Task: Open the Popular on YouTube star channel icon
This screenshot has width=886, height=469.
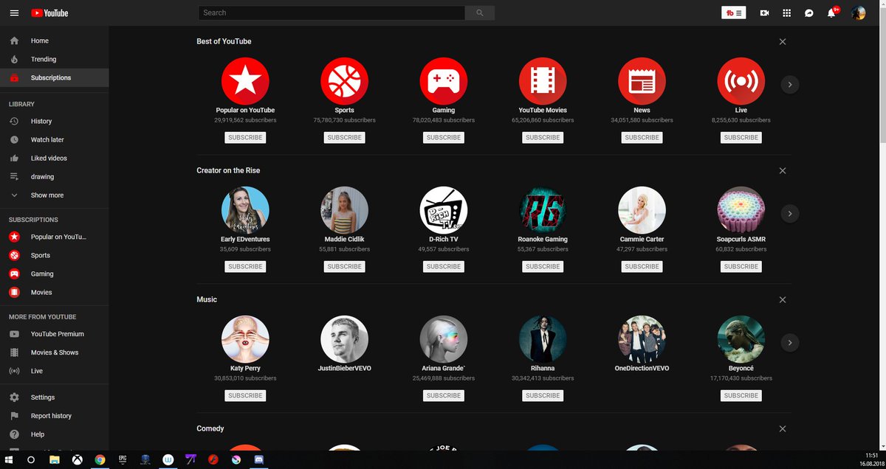Action: 245,81
